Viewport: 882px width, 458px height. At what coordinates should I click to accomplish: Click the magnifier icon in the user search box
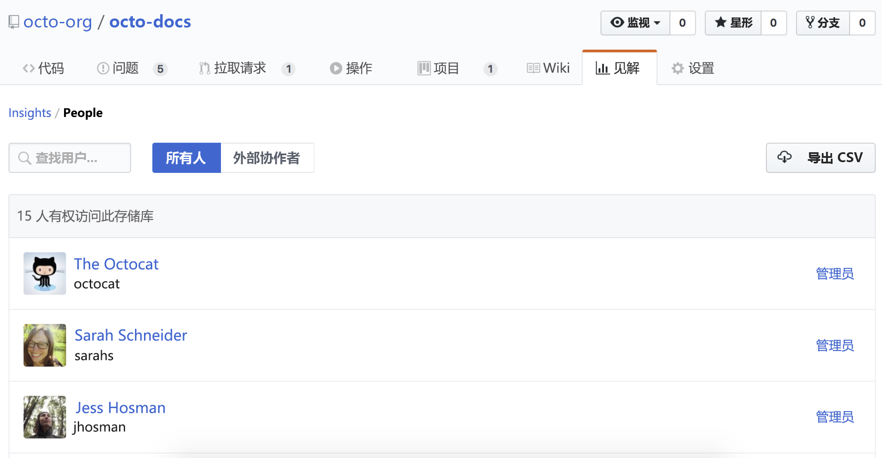(x=24, y=158)
